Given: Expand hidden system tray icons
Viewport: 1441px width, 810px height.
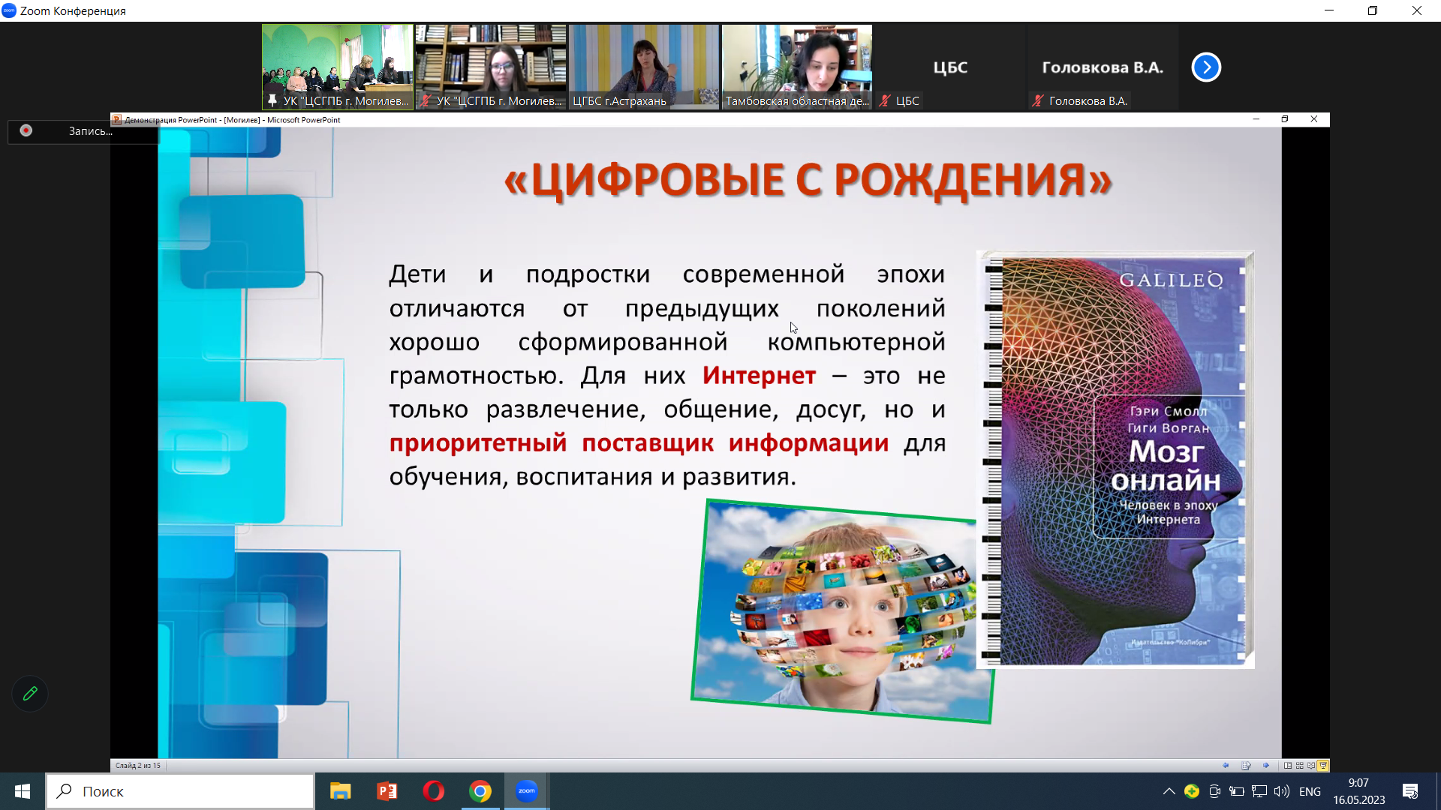Looking at the screenshot, I should point(1169,791).
